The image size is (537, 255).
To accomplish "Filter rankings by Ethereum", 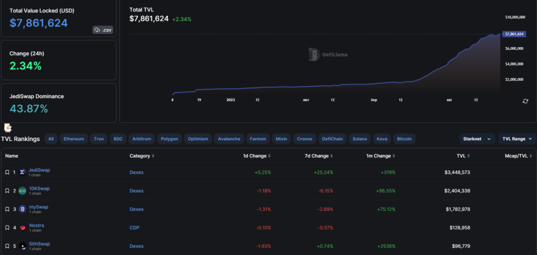I will (x=73, y=139).
